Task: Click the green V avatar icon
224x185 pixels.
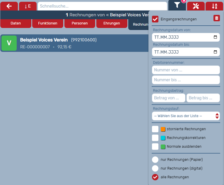Action: [x=9, y=43]
